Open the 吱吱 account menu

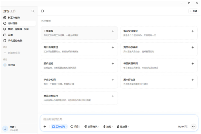pos(13,127)
